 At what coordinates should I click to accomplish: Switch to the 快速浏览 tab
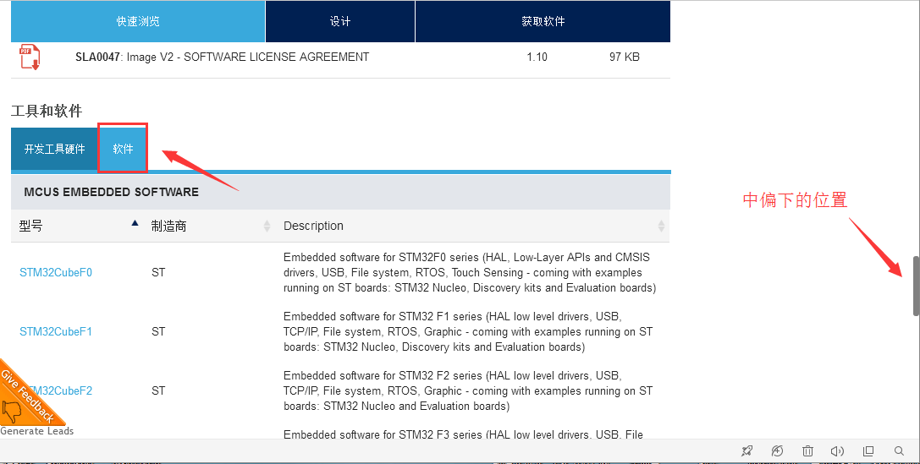click(138, 21)
